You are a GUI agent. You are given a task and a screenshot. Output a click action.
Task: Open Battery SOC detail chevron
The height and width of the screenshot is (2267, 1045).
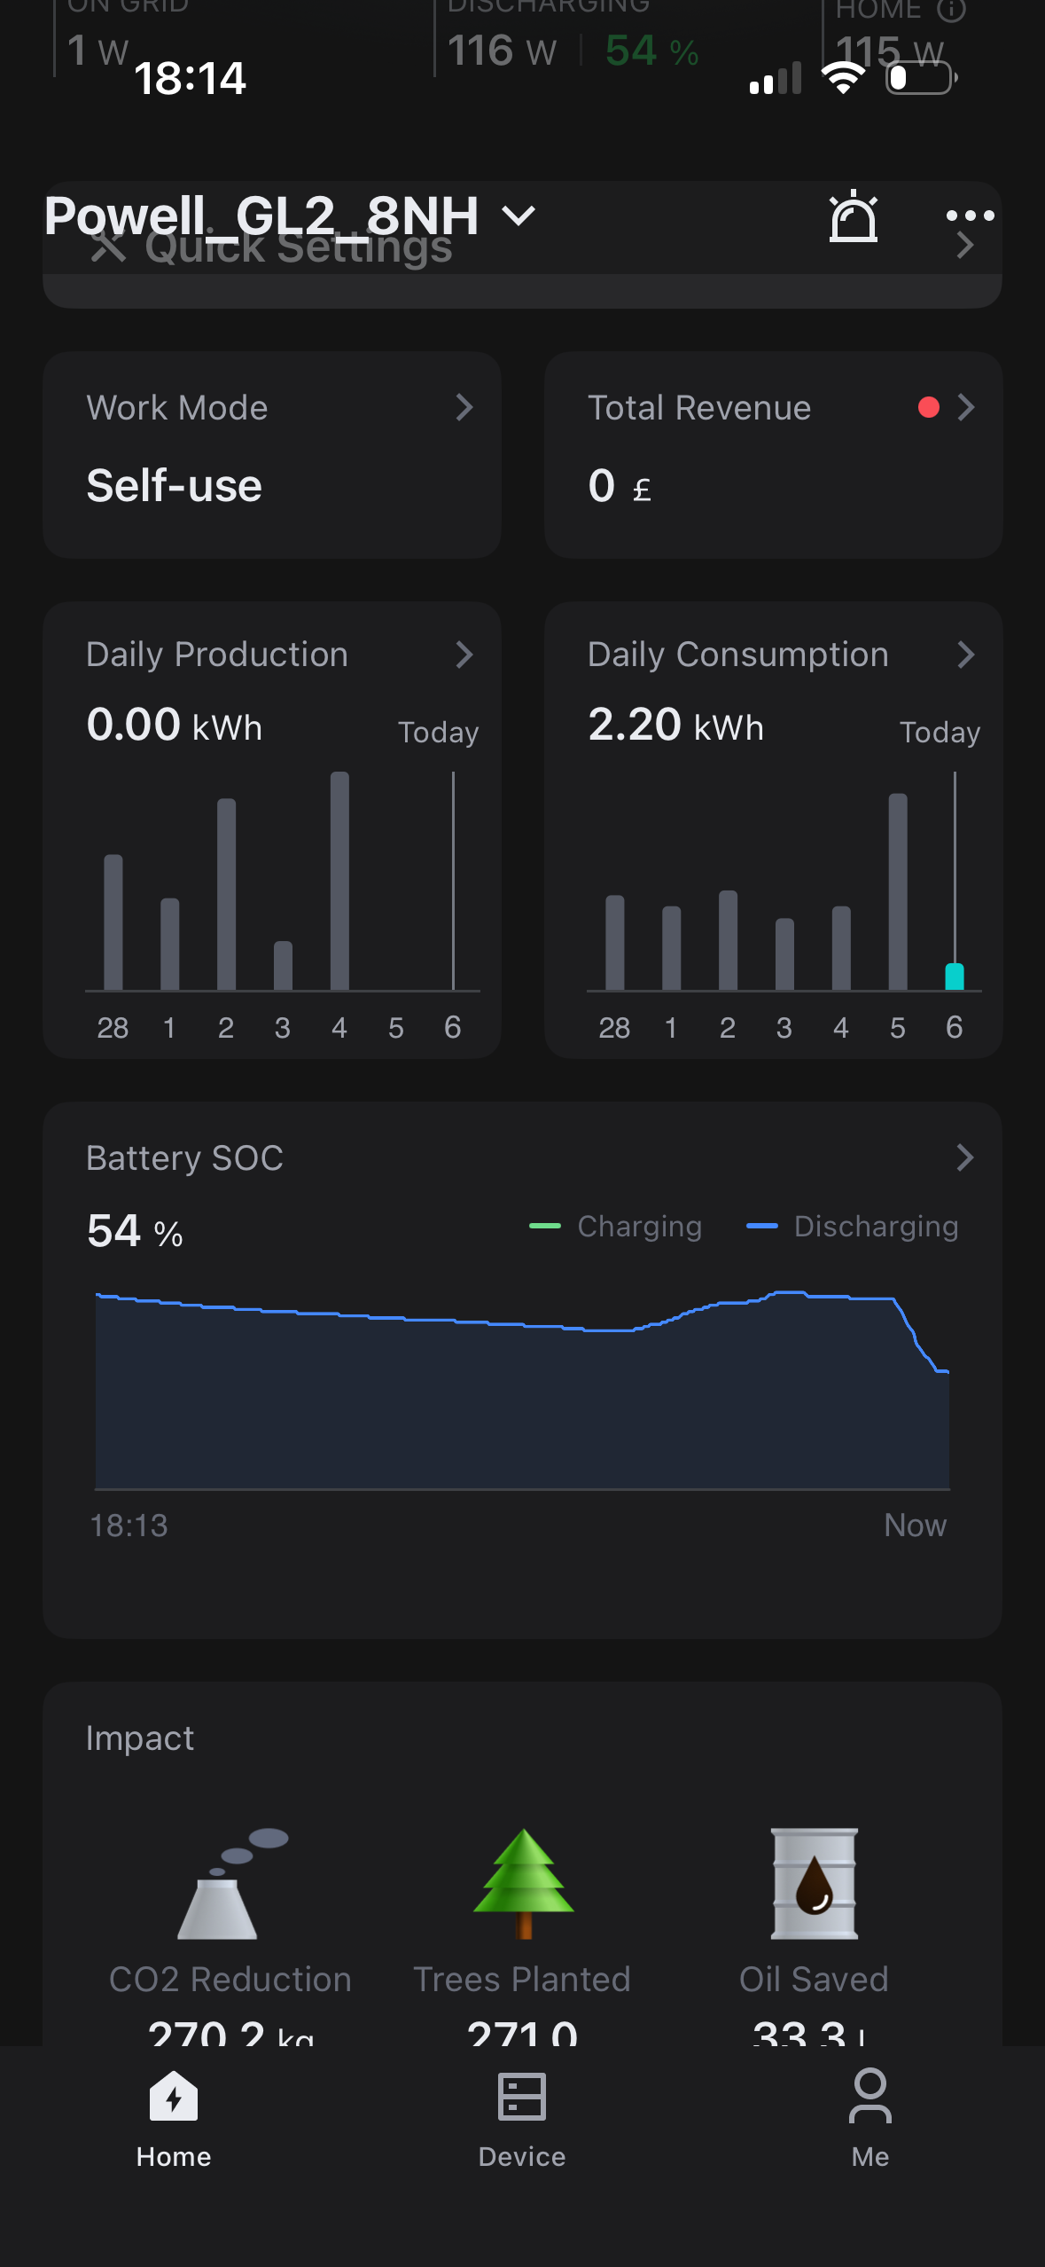click(x=964, y=1157)
